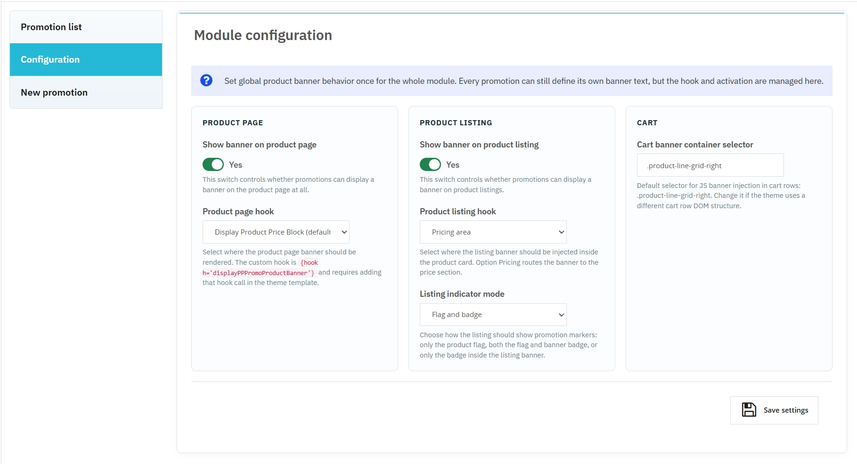Image resolution: width=857 pixels, height=464 pixels.
Task: Focus the Cart banner container selector field
Action: click(x=710, y=165)
